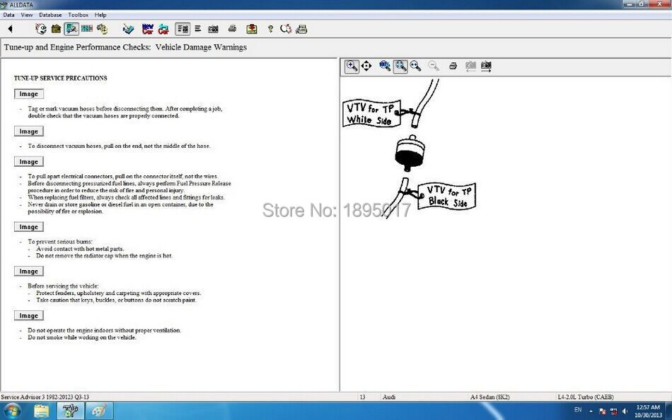Print the diagram using image pane printer icon
Image resolution: width=672 pixels, height=420 pixels.
point(453,66)
